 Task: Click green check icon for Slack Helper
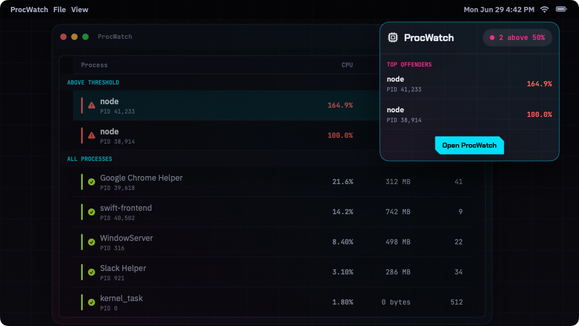91,272
